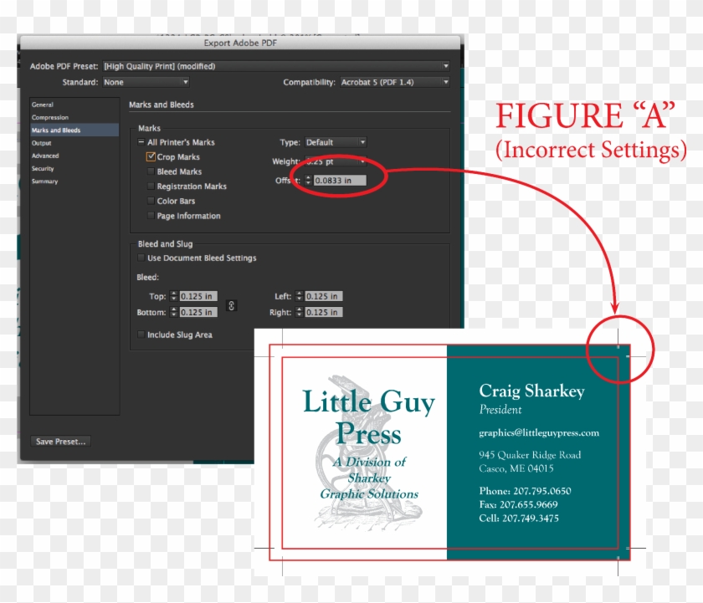The width and height of the screenshot is (703, 603).
Task: Increment Top bleed using up arrow stepper
Action: 174,293
